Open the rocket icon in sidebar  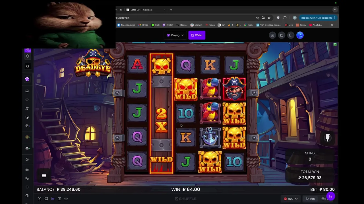[27, 109]
